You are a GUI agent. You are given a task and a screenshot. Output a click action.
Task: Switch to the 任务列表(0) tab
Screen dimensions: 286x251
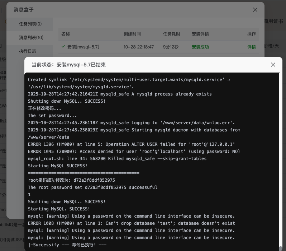pyautogui.click(x=30, y=24)
